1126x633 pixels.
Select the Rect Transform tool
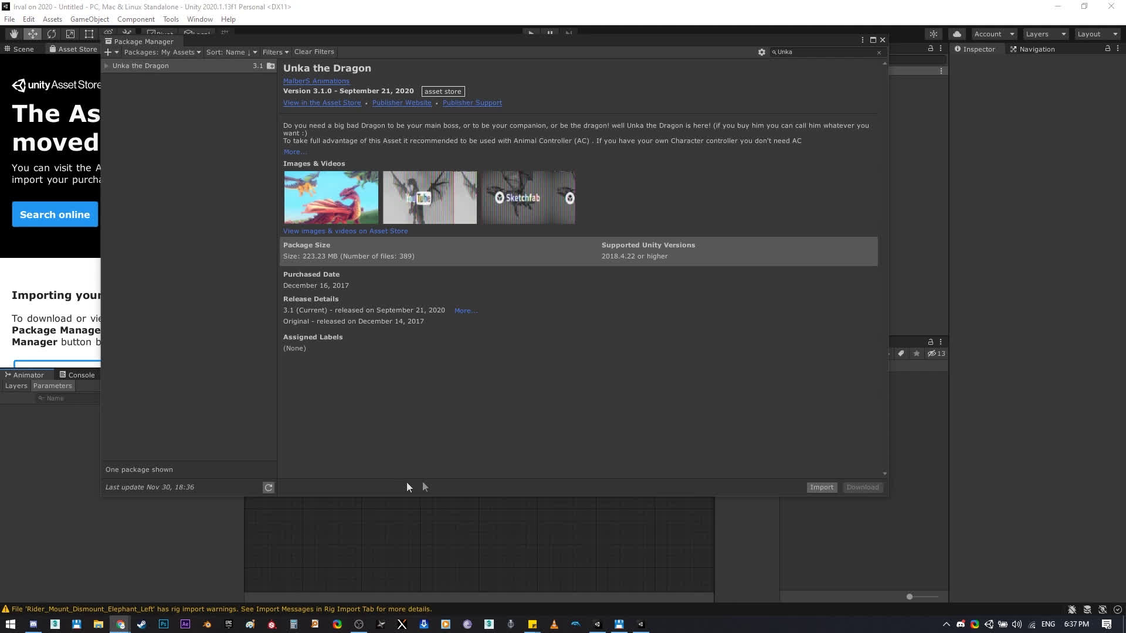pos(89,34)
